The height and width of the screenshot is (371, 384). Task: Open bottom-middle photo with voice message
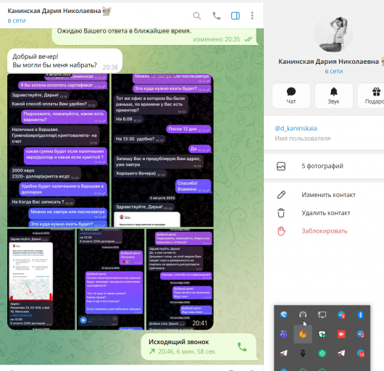110,279
